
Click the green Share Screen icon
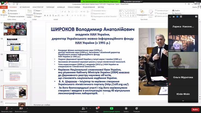[x=112, y=108]
